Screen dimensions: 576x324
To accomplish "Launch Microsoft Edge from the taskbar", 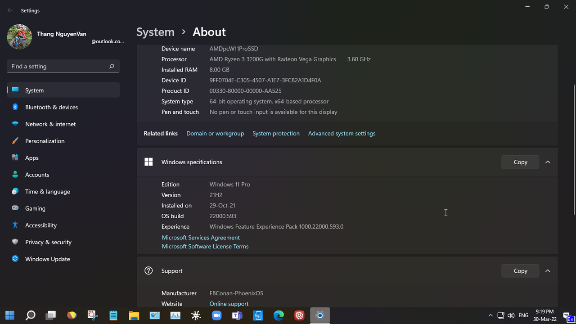I will pos(279,315).
